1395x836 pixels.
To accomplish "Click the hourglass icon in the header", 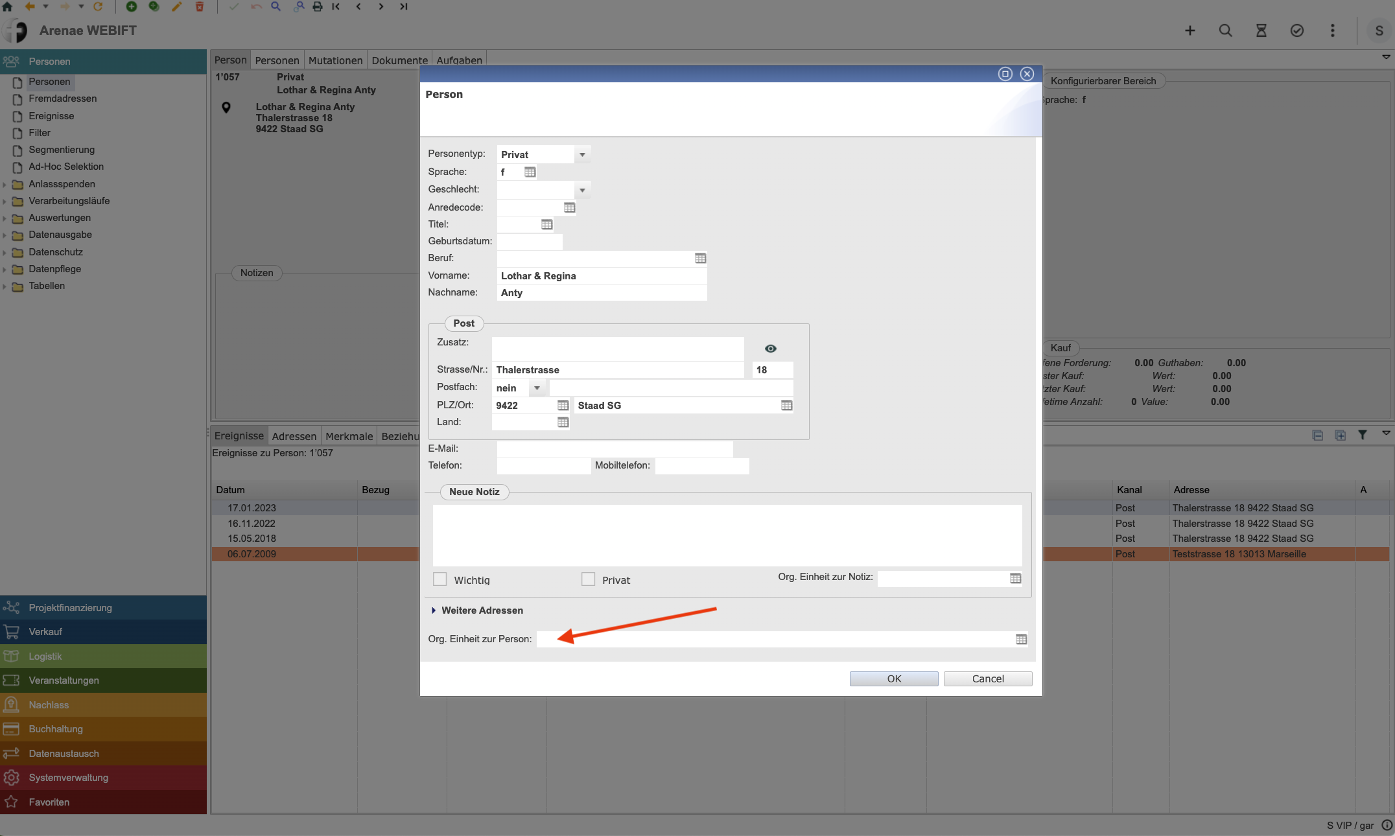I will (1261, 30).
